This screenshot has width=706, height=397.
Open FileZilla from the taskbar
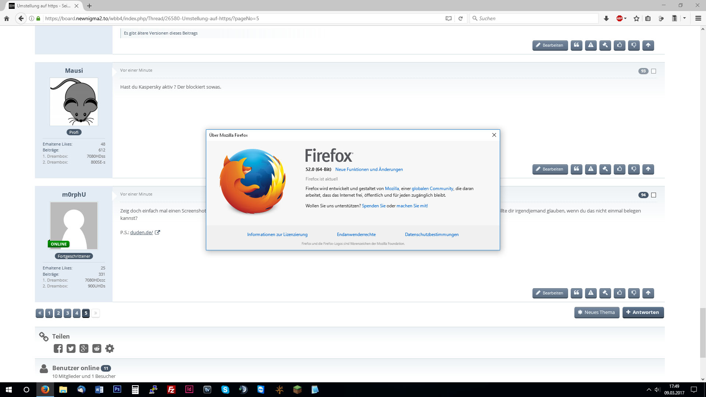click(171, 390)
